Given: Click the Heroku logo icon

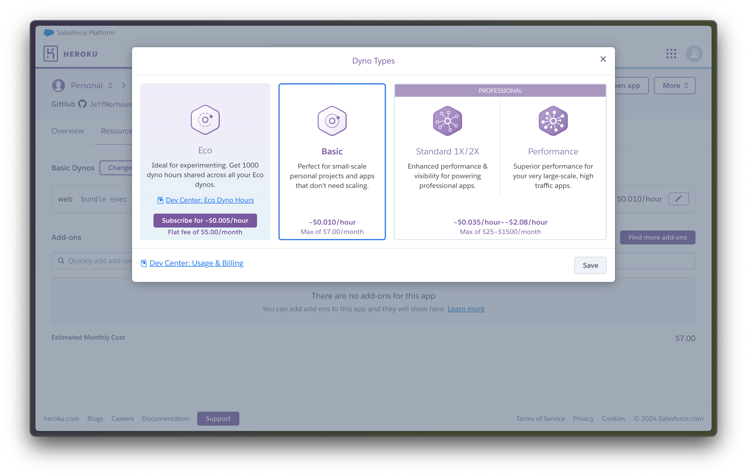Looking at the screenshot, I should click(51, 54).
